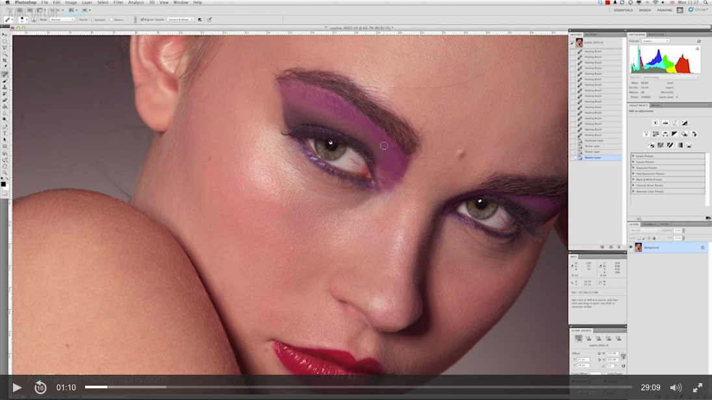Open the Filter menu
The image size is (712, 400).
[x=119, y=3]
